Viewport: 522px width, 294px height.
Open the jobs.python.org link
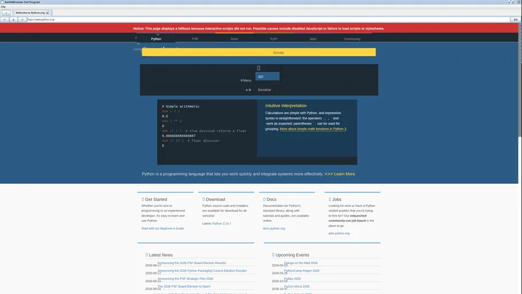tap(339, 233)
